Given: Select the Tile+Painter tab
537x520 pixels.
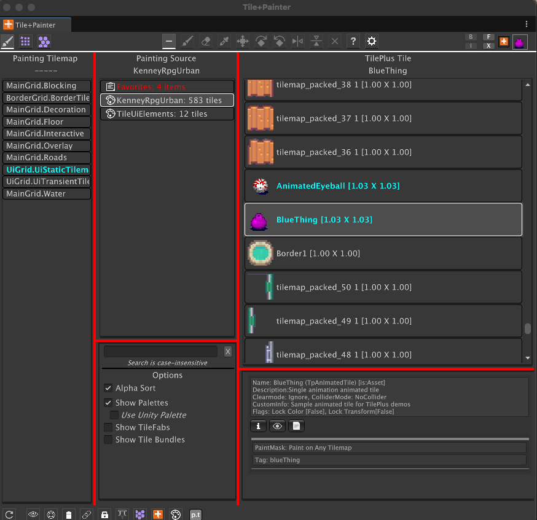Looking at the screenshot, I should click(35, 25).
